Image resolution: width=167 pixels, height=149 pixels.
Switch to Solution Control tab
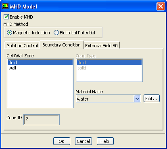tap(22, 46)
